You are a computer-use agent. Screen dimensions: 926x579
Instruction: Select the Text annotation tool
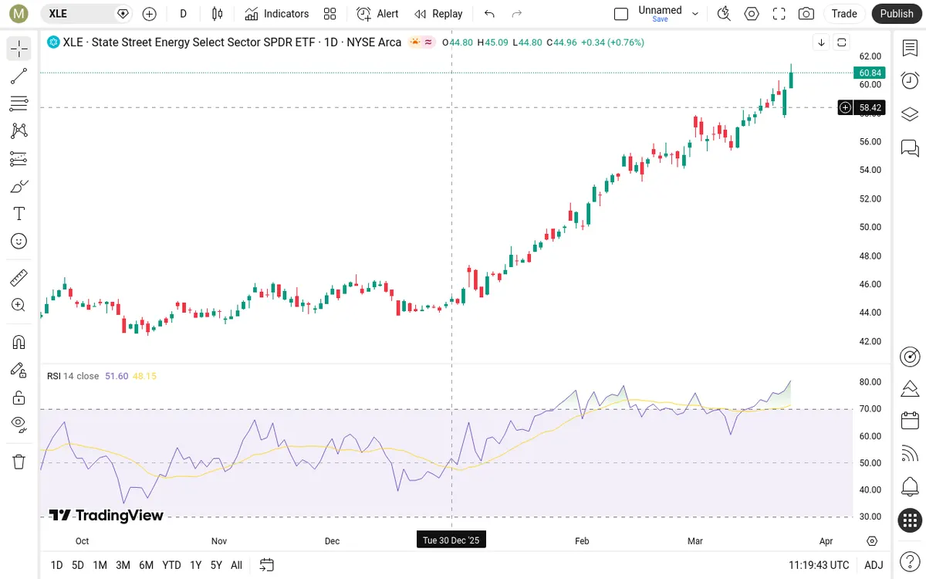point(19,214)
